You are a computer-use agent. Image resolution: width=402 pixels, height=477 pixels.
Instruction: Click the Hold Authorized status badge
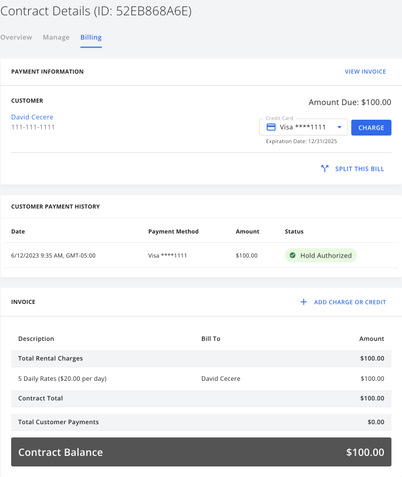click(x=321, y=255)
